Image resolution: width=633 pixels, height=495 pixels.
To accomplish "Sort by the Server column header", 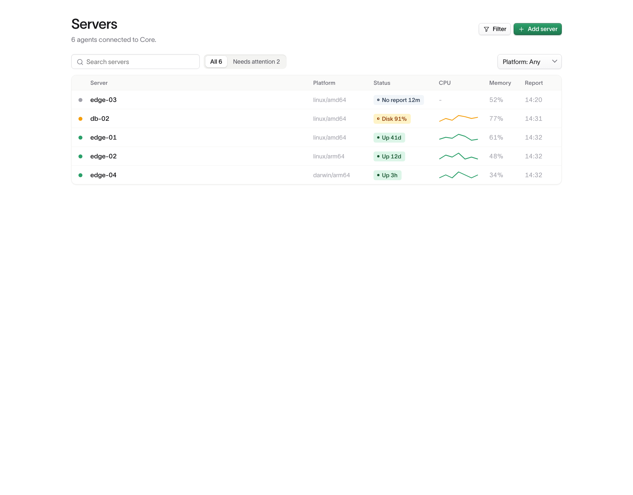I will coord(99,83).
